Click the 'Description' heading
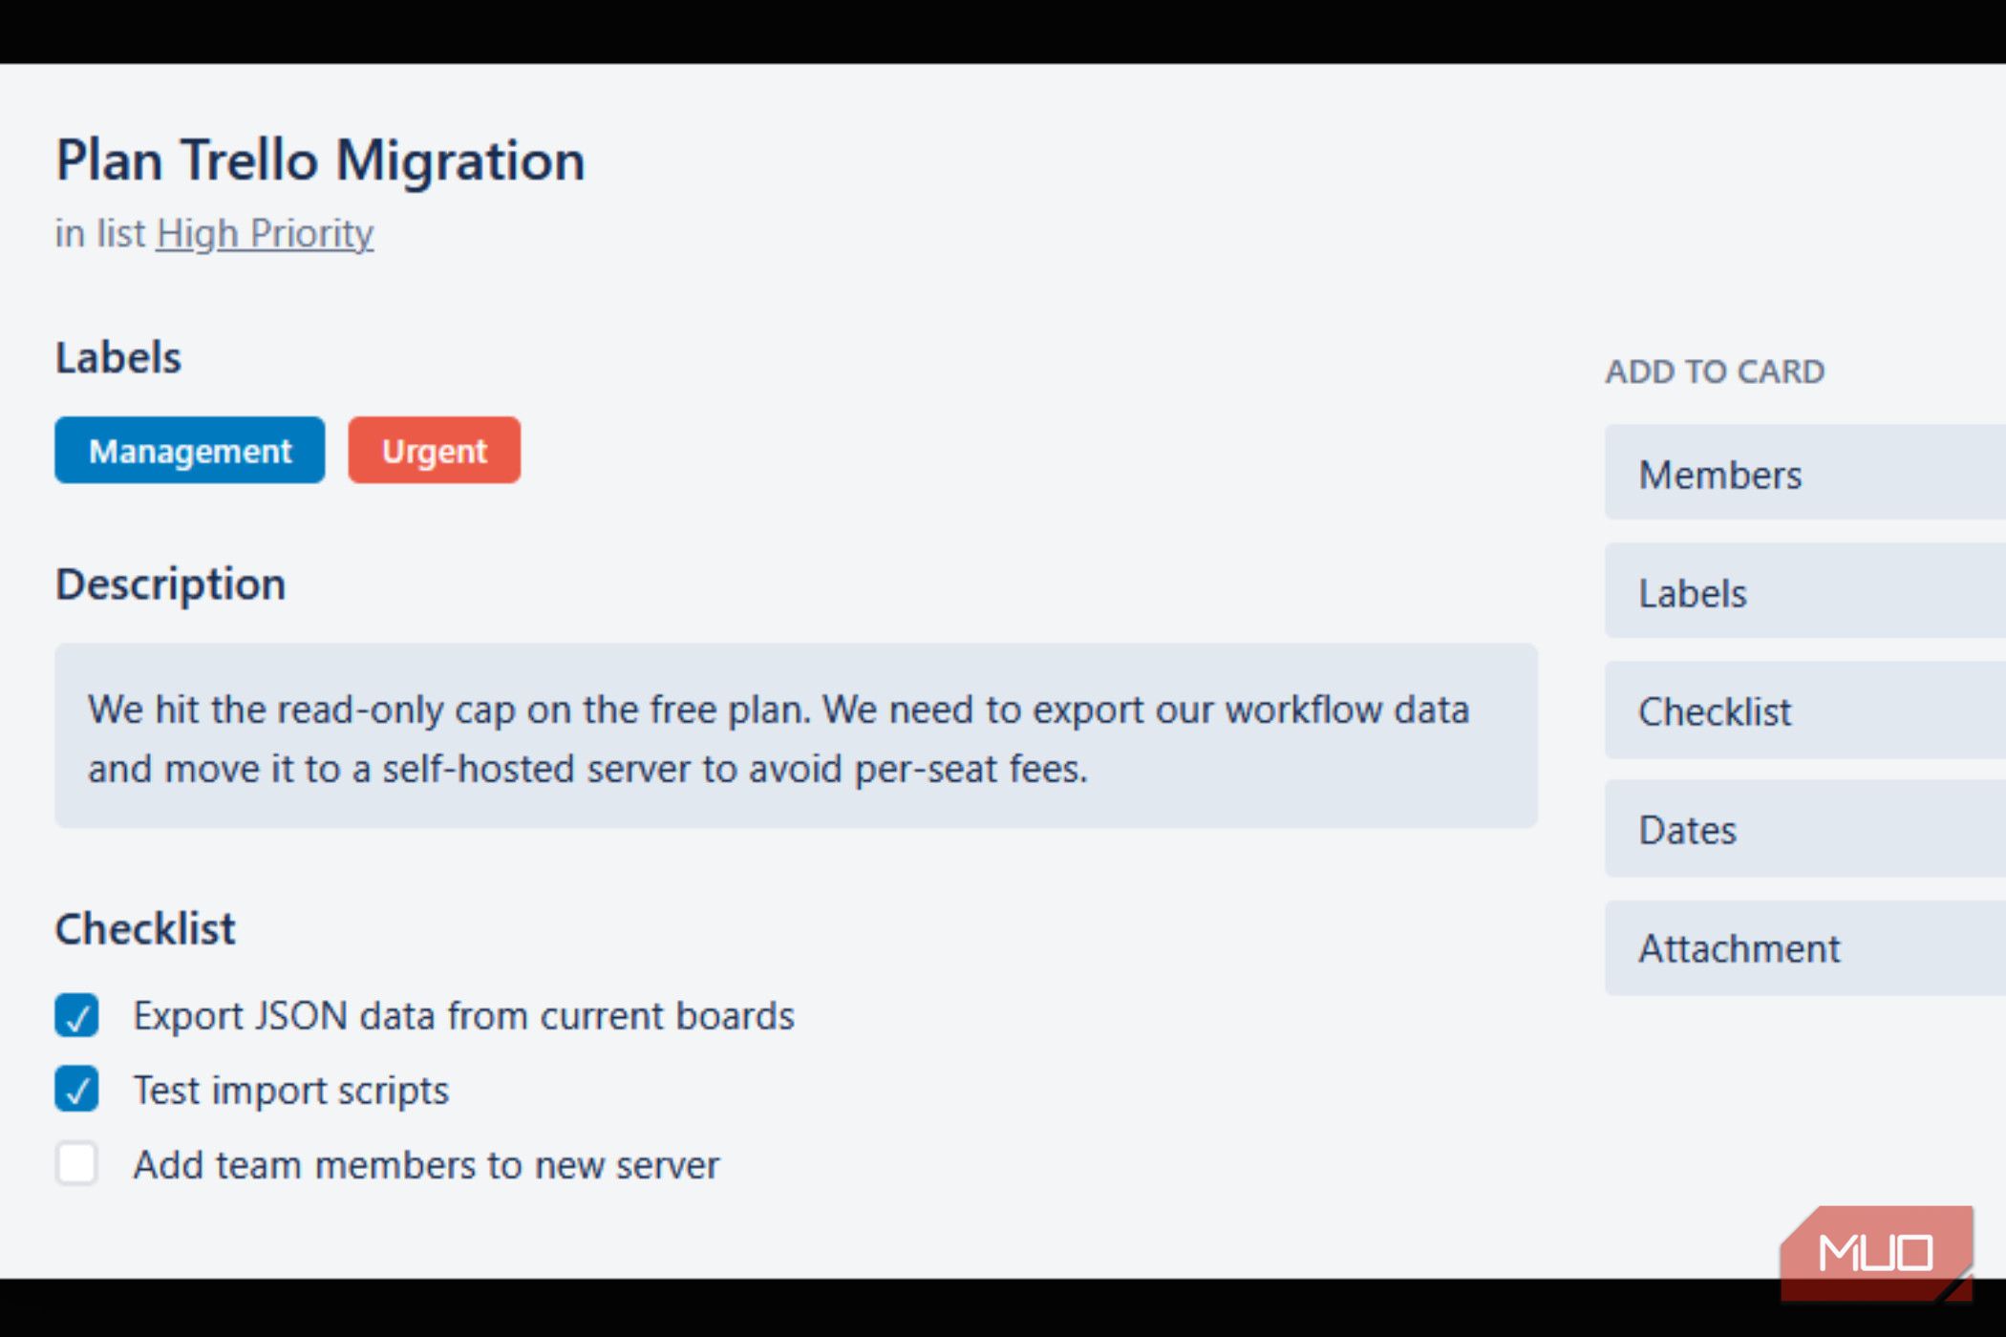 coord(170,584)
